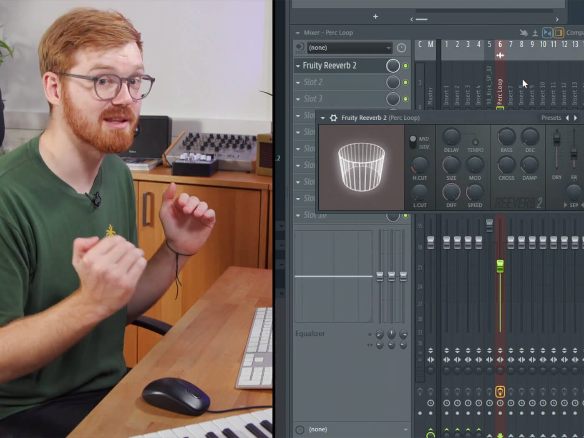The image size is (584, 438).
Task: Click the next preset arrow
Action: (576, 118)
